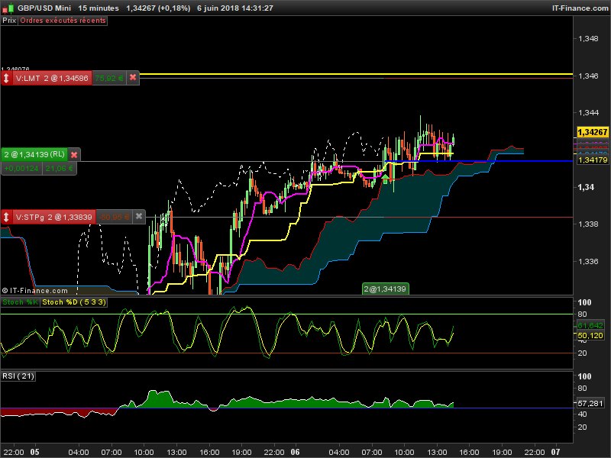The width and height of the screenshot is (611, 458).
Task: Click the 2@1,34139 execution tag near the chart bottom
Action: point(385,289)
